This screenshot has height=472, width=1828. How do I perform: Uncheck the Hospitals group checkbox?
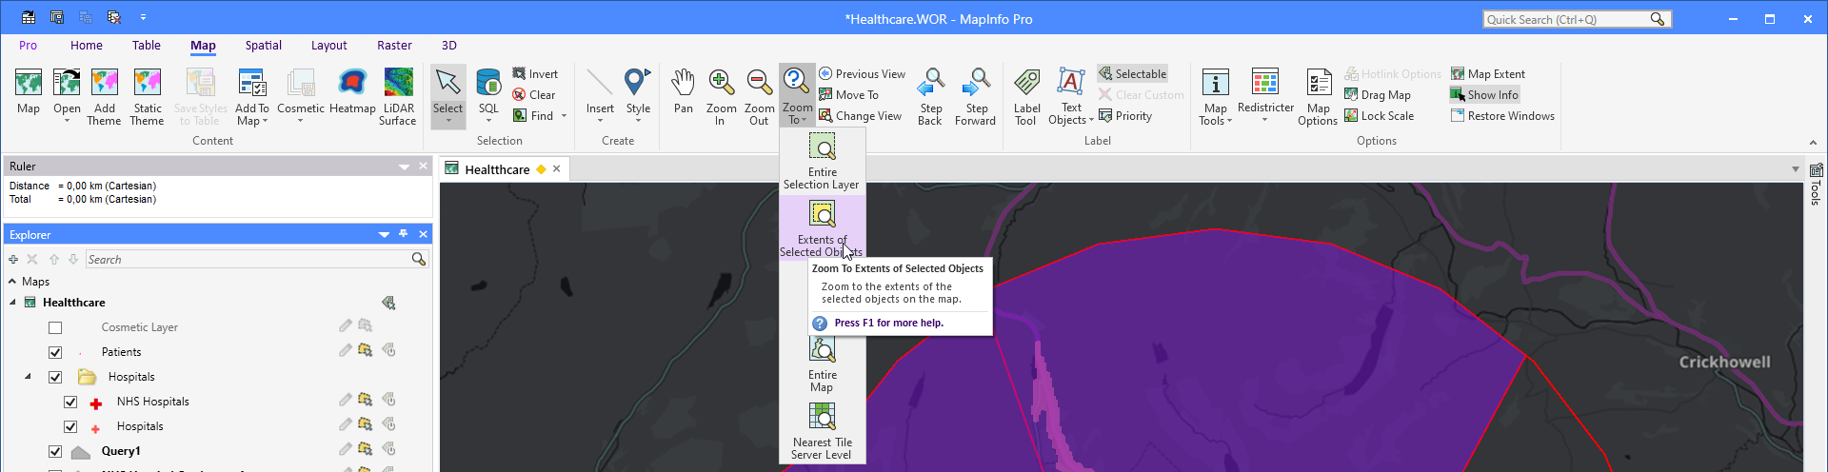(55, 377)
